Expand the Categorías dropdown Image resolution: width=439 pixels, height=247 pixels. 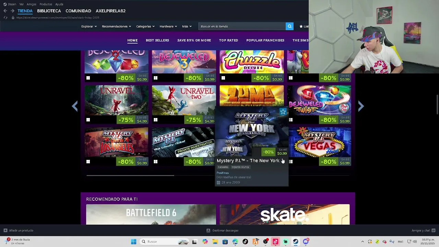click(145, 26)
